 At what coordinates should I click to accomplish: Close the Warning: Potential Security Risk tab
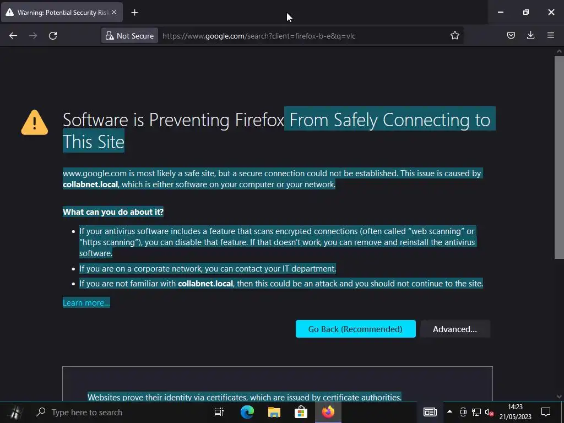(x=114, y=12)
